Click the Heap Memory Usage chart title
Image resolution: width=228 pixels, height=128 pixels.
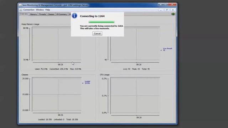(x=30, y=24)
